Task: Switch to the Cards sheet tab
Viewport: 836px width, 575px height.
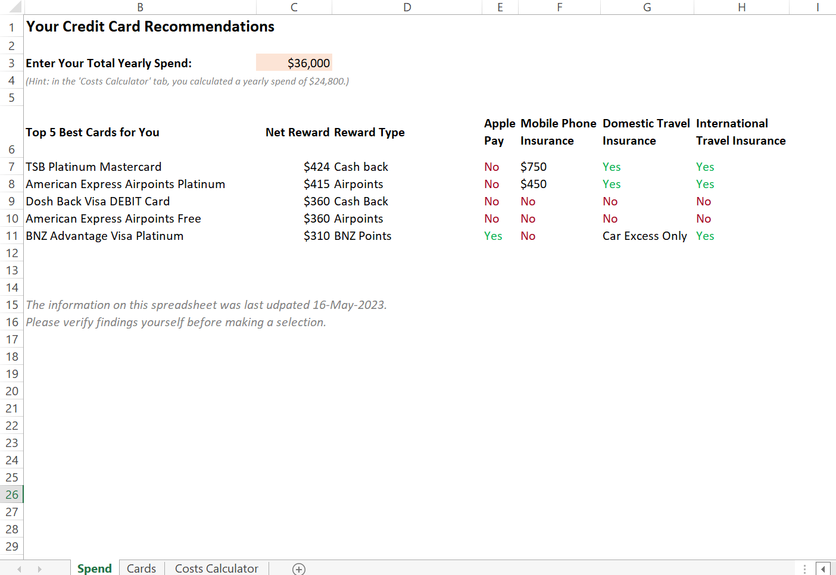Action: [142, 568]
